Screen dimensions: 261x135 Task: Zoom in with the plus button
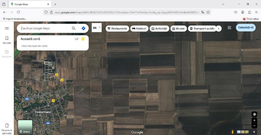pos(254,121)
